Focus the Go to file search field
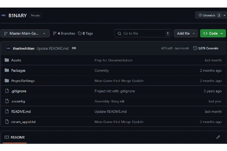Image resolution: width=227 pixels, height=151 pixels. point(143,34)
